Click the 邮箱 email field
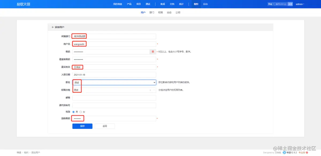This screenshot has width=321, height=156. [114, 98]
